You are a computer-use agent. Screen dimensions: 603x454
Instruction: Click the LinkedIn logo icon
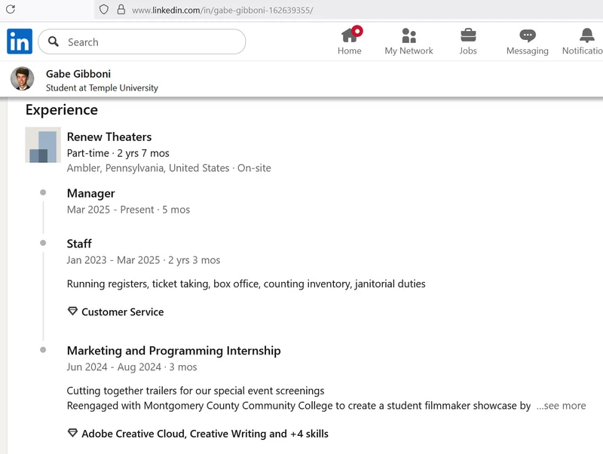click(20, 41)
